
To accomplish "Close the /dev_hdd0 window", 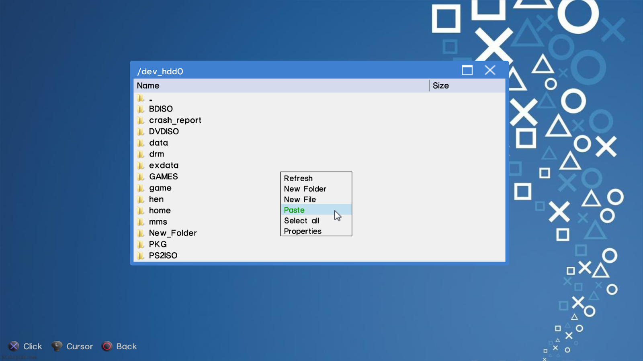I will click(490, 70).
